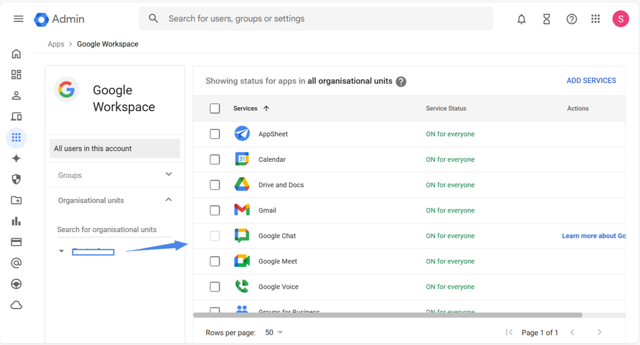
Task: Click the horizontal table scrollbar
Action: 388,315
